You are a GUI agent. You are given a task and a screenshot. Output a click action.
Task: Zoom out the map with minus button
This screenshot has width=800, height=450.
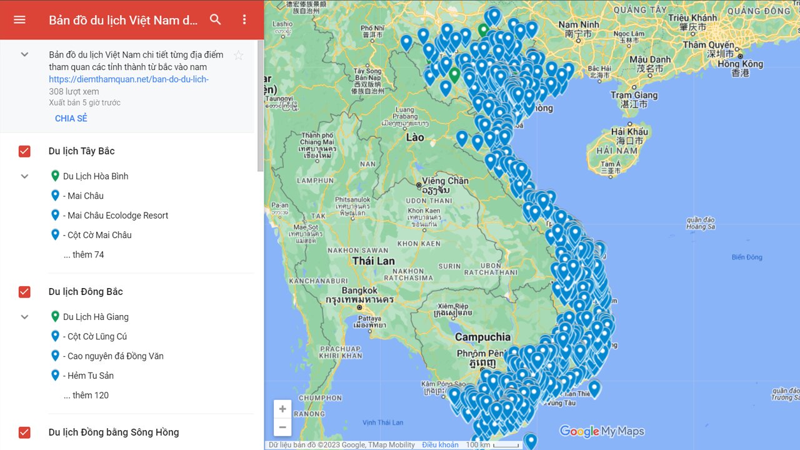(282, 427)
